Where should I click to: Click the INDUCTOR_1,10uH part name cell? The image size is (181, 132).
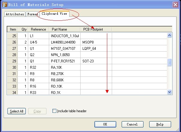click(65, 36)
